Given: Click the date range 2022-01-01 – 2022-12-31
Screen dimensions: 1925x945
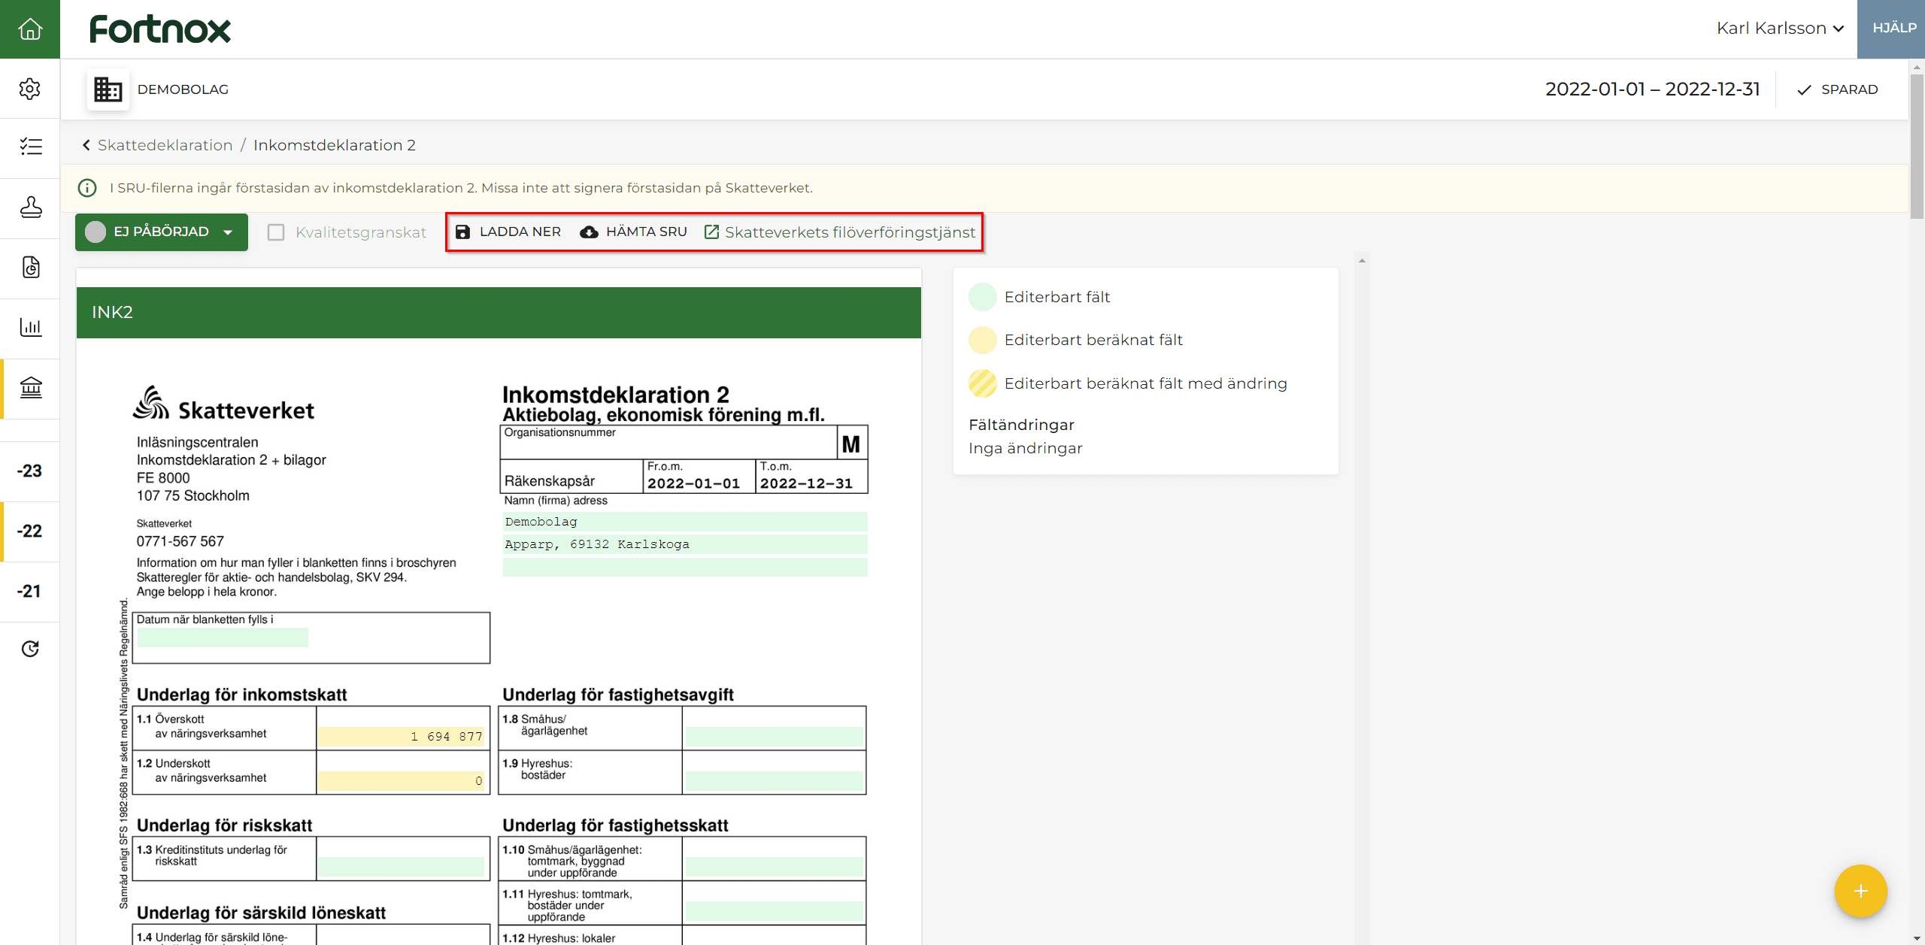Looking at the screenshot, I should (x=1652, y=89).
